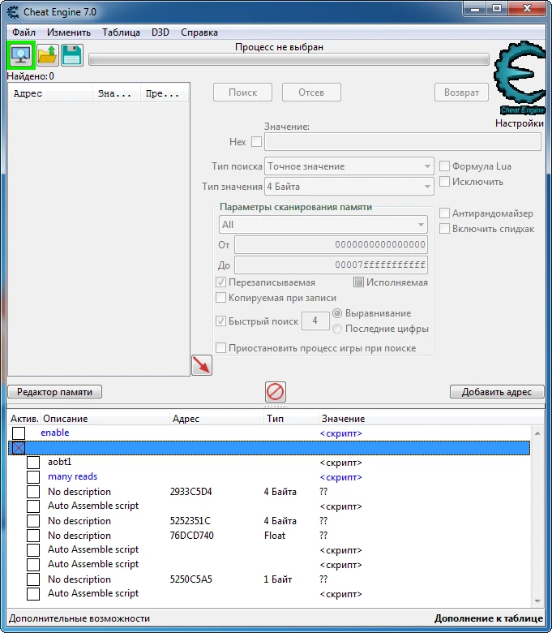The height and width of the screenshot is (633, 552).
Task: Click the До stop address field
Action: click(331, 265)
